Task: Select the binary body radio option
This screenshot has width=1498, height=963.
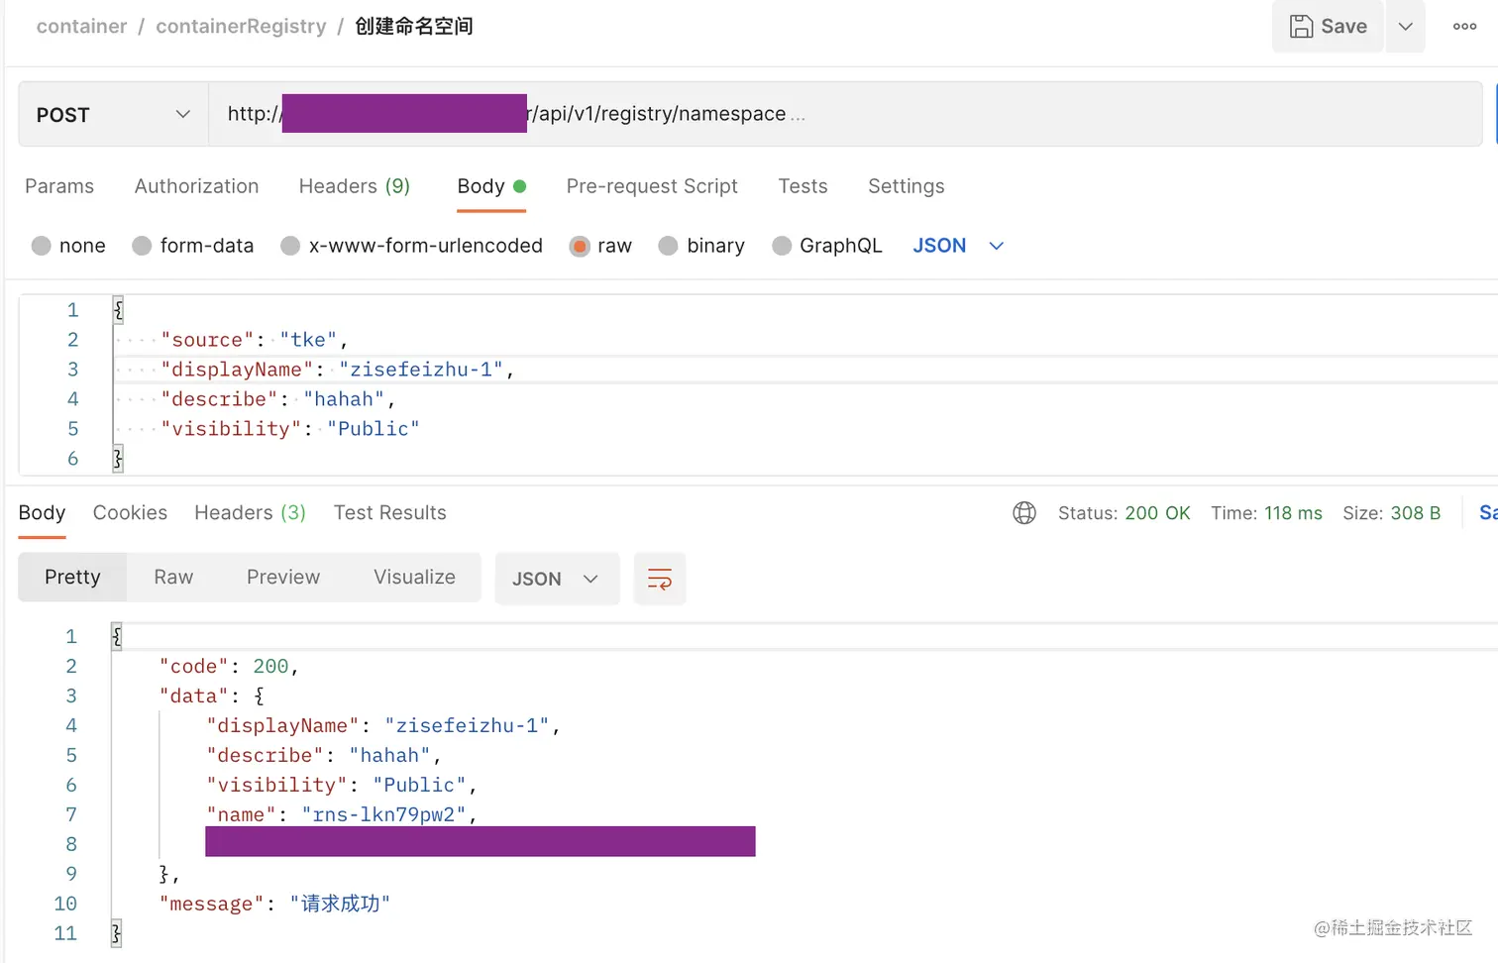Action: click(669, 246)
